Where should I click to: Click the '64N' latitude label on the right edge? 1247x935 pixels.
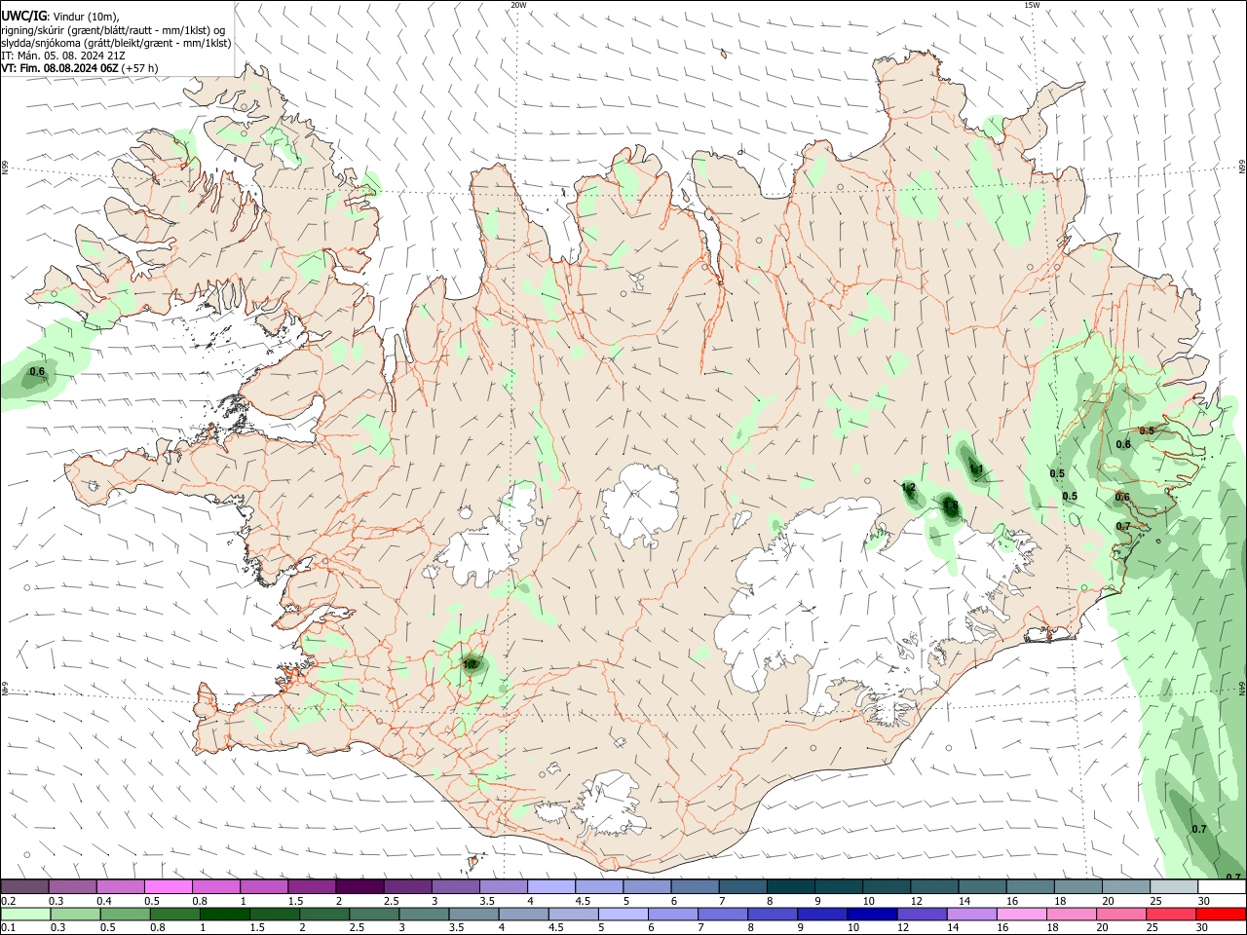[1242, 689]
